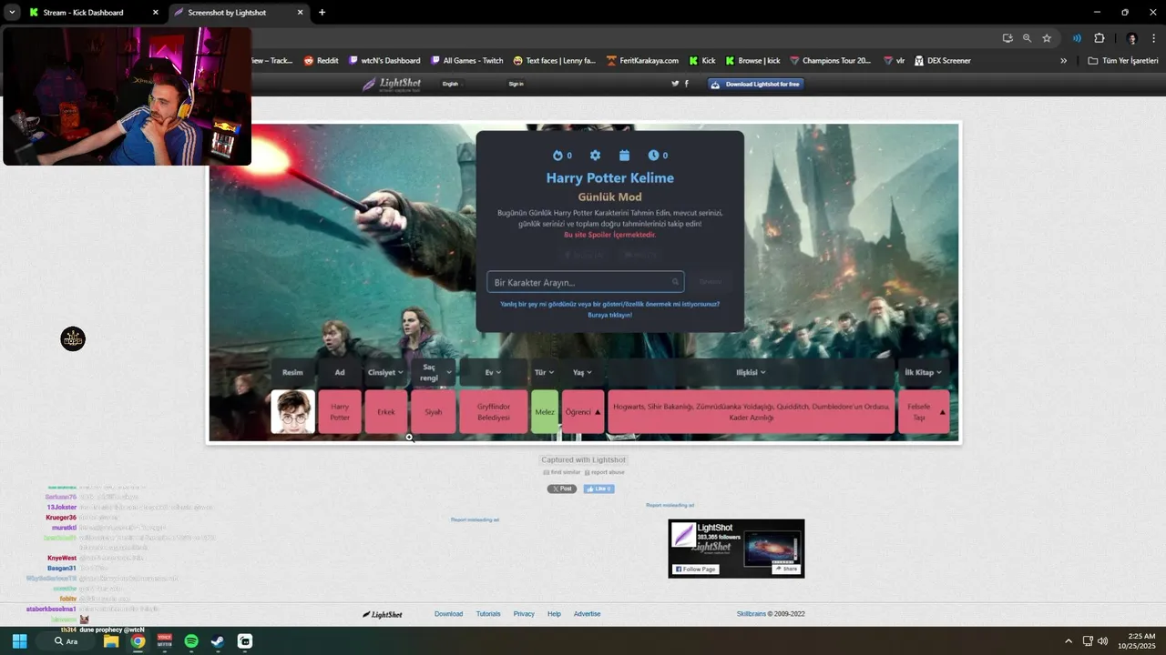This screenshot has height=655, width=1166.
Task: Open LightShot's Facebook icon in header
Action: click(686, 84)
